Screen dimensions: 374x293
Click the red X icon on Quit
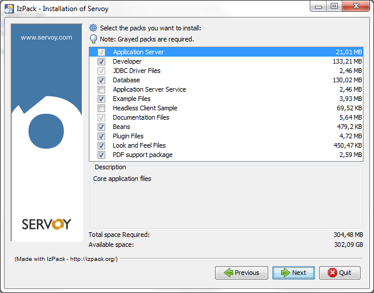click(x=333, y=273)
